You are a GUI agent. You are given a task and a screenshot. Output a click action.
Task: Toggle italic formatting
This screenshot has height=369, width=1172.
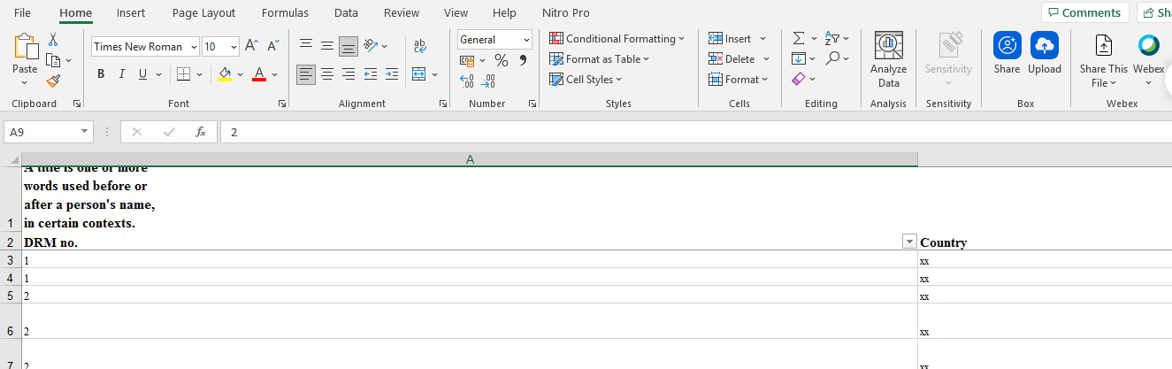click(x=122, y=74)
